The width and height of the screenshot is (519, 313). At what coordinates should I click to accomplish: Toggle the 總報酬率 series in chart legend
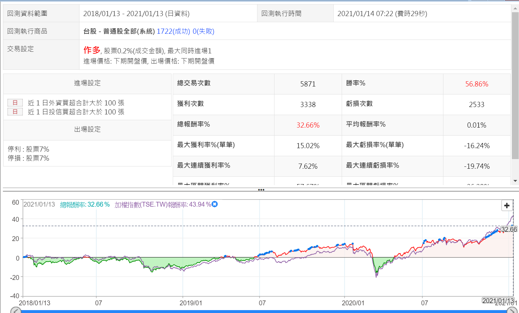point(85,204)
